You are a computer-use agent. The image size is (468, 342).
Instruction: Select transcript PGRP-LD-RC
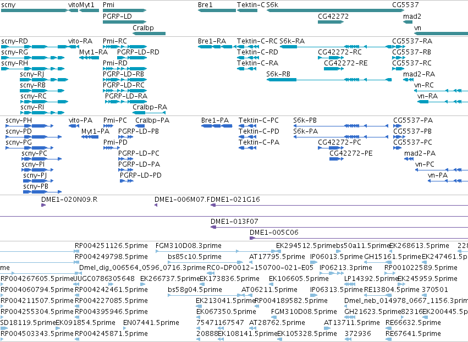(124, 85)
